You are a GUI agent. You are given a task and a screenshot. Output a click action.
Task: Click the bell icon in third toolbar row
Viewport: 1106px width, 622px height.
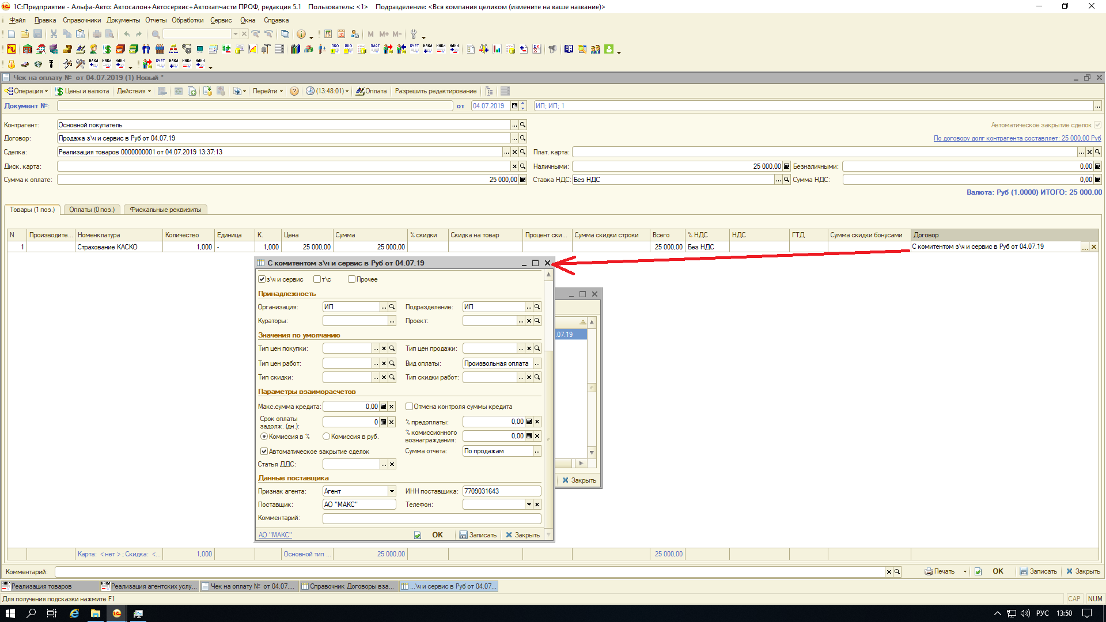point(12,64)
